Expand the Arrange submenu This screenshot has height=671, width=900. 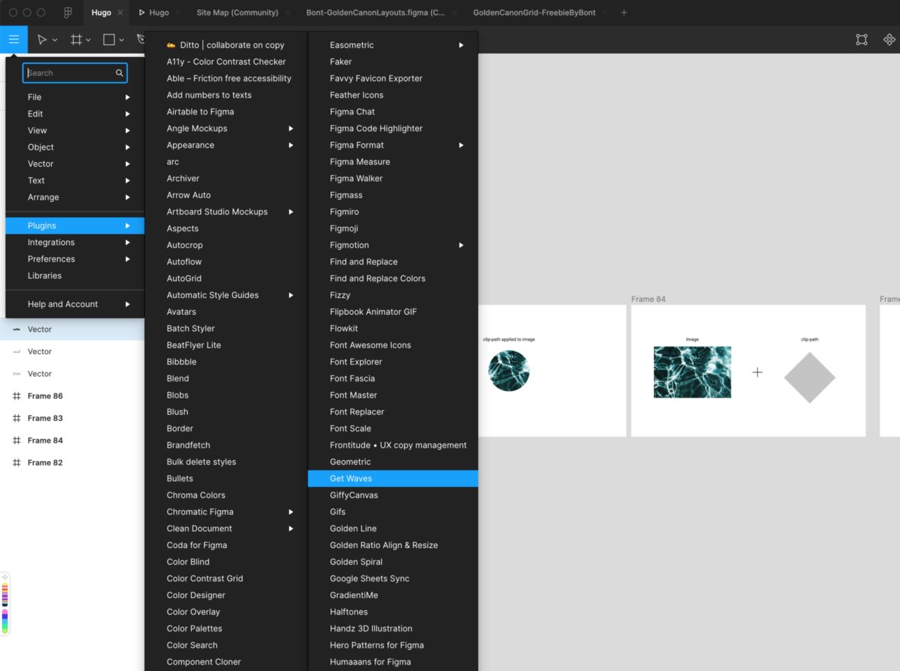click(75, 197)
